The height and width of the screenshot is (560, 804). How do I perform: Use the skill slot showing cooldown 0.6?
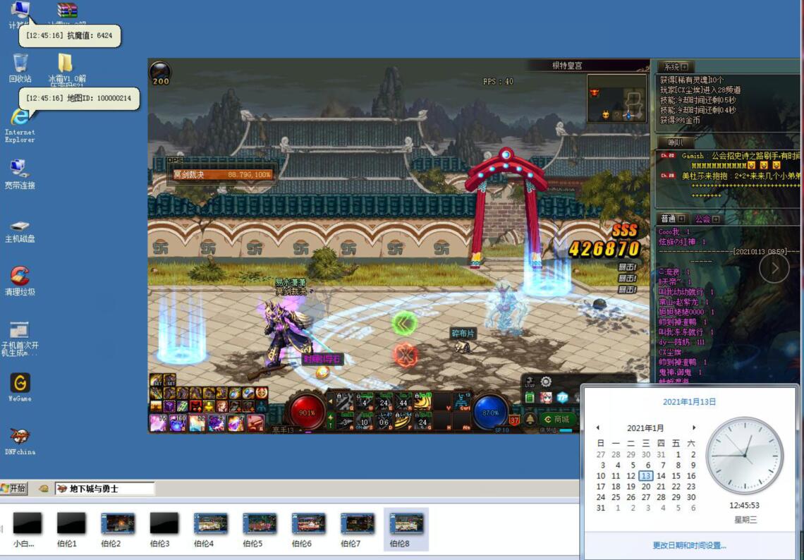coord(384,422)
